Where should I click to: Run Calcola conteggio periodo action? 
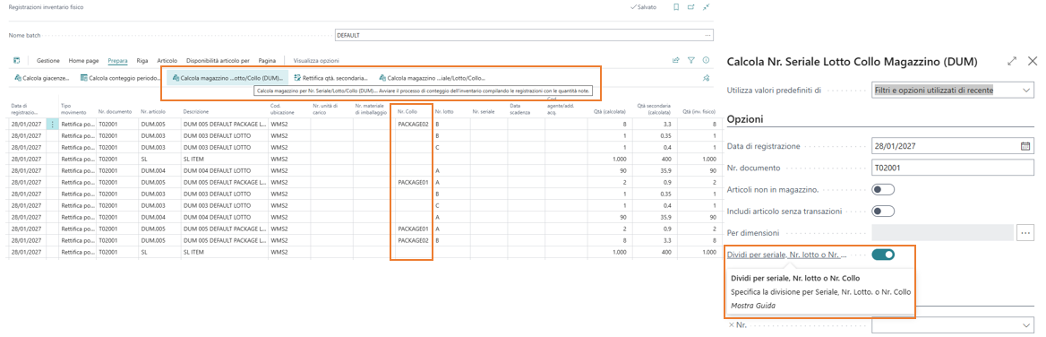(x=121, y=78)
